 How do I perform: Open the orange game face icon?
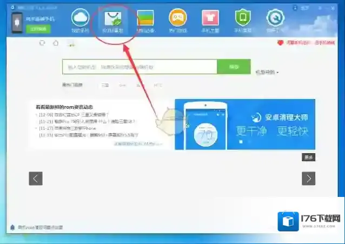(178, 18)
